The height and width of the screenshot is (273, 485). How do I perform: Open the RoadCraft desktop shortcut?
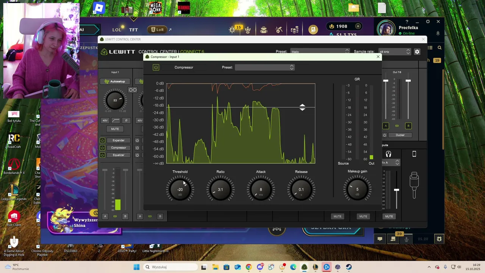[x=14, y=141]
